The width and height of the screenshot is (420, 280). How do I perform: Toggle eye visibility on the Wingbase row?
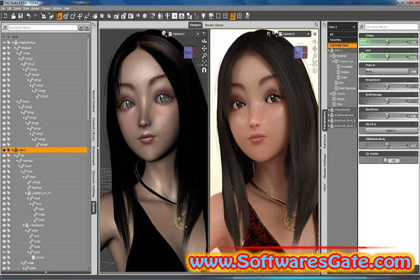pyautogui.click(x=4, y=48)
